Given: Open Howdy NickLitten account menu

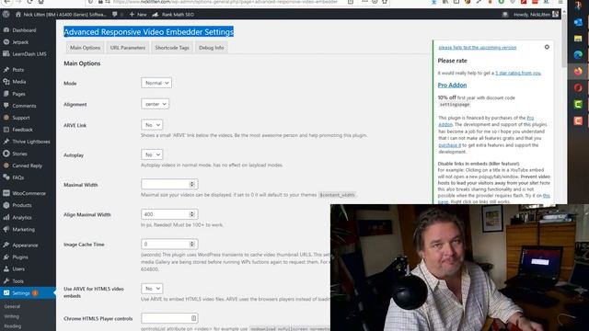Looking at the screenshot, I should pos(536,15).
